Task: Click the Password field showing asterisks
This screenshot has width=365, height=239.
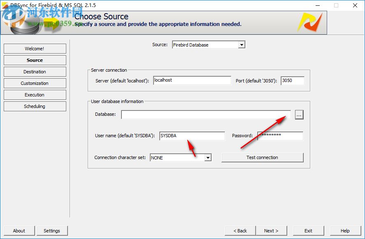Action: (x=280, y=136)
